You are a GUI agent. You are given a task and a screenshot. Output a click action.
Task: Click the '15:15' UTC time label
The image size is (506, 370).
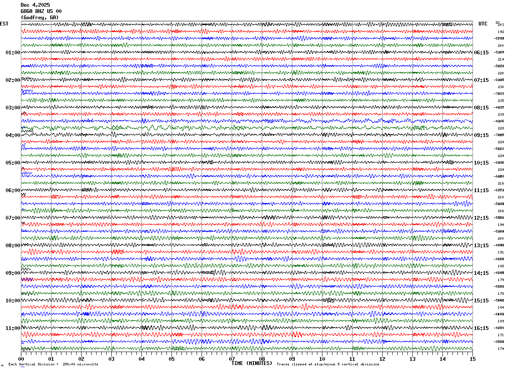click(481, 301)
